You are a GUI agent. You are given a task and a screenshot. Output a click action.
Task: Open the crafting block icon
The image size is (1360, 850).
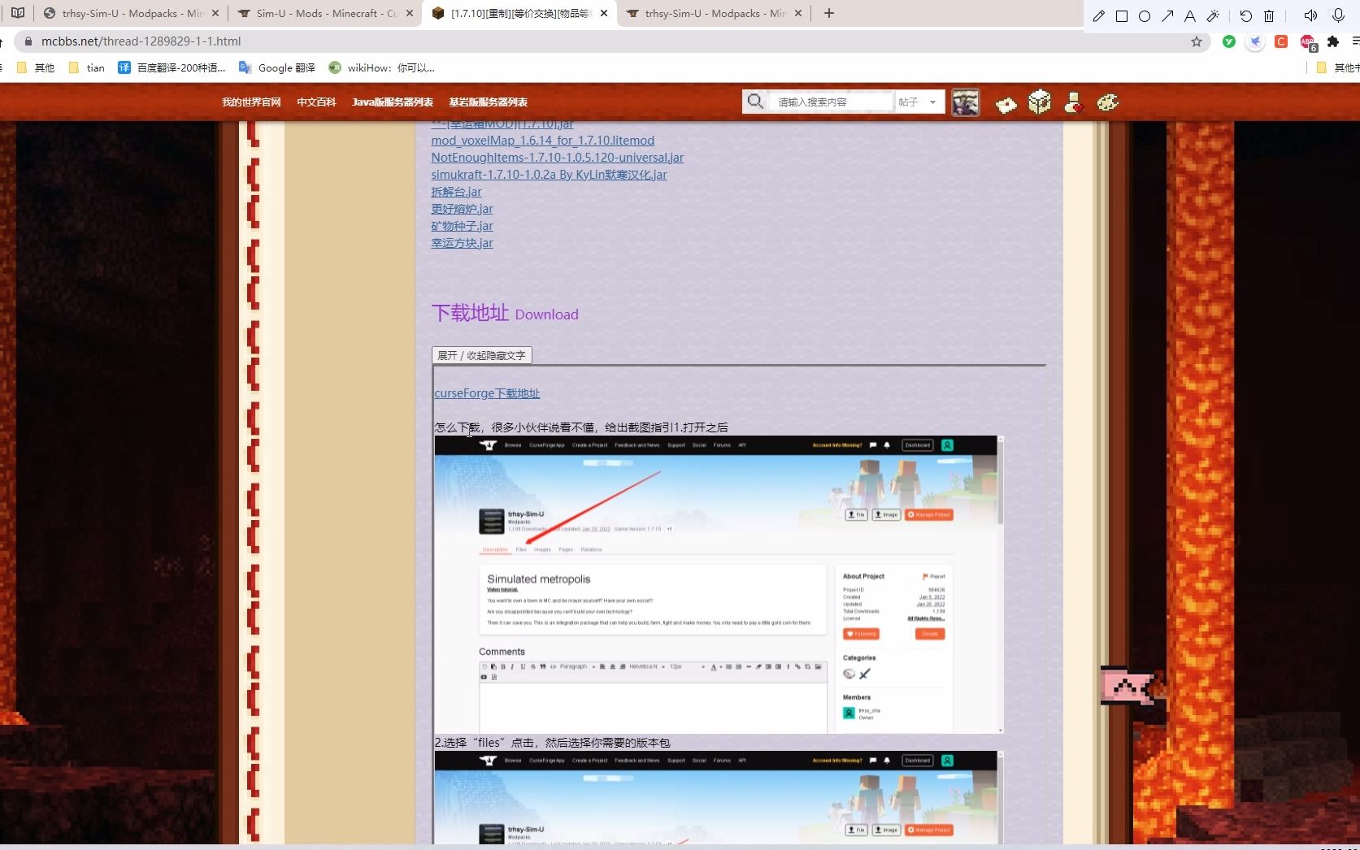click(1040, 102)
